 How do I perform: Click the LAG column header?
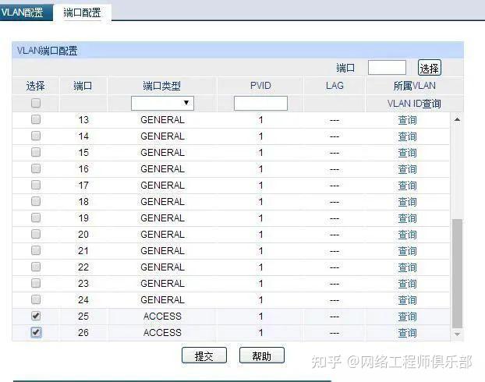(335, 86)
